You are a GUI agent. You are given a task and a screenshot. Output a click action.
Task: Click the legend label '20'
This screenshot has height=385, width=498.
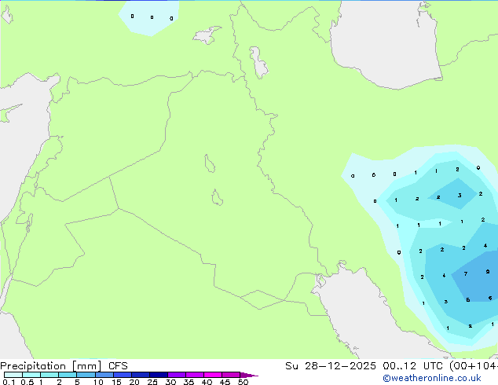coord(134,382)
